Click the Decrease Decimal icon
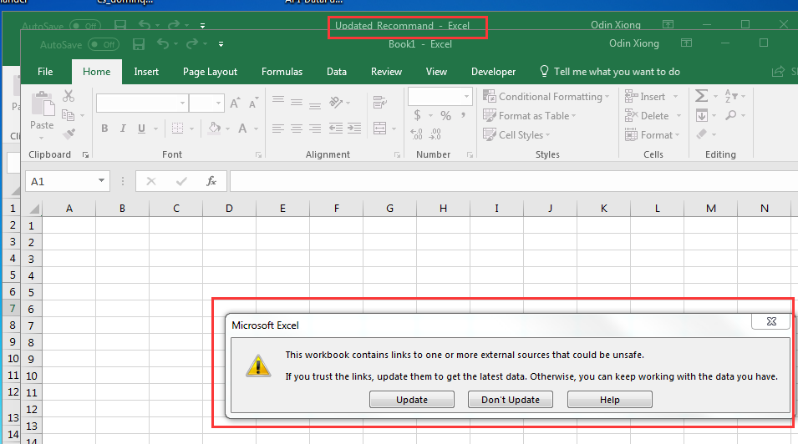This screenshot has width=798, height=444. point(435,134)
